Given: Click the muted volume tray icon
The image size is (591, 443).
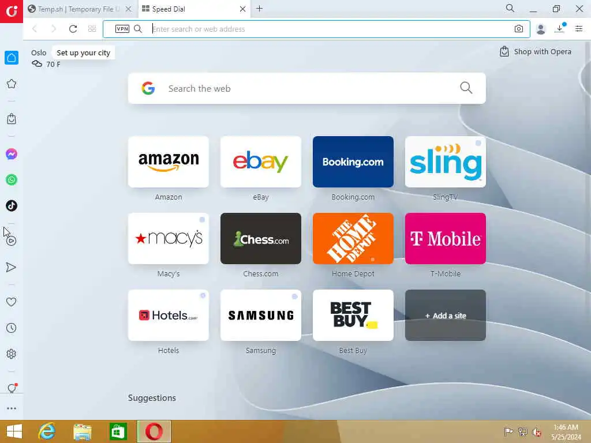Looking at the screenshot, I should [536, 432].
